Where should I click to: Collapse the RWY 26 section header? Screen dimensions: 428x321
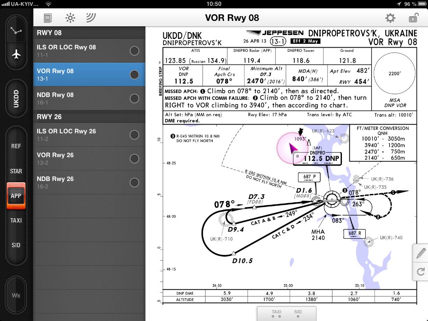[89, 117]
